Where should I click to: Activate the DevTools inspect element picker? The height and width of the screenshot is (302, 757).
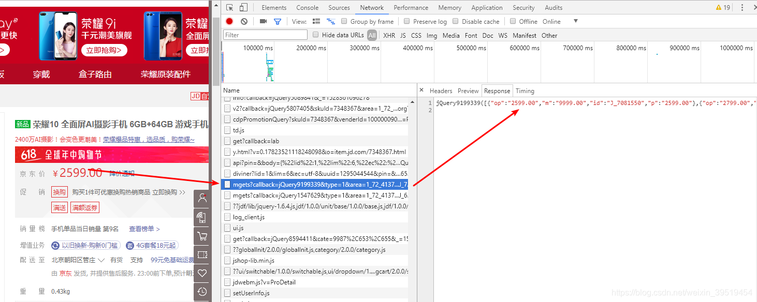[230, 7]
